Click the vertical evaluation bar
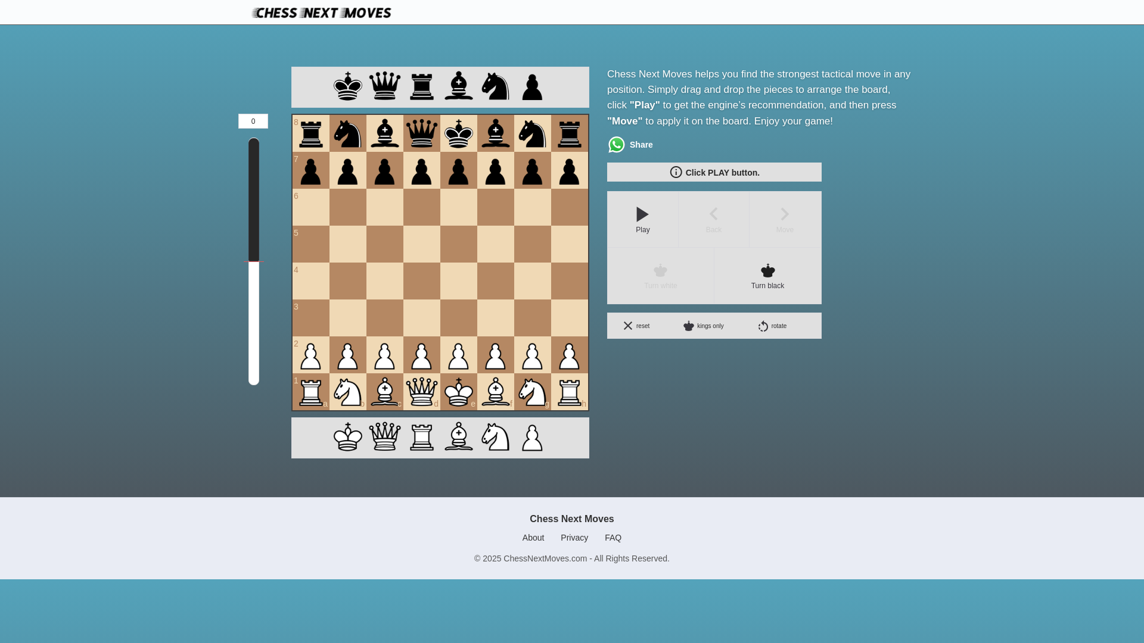The width and height of the screenshot is (1144, 643). click(x=254, y=261)
